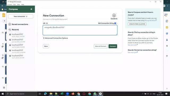Image resolution: width=170 pixels, height=96 pixels.
Task: Open the Connect menu
Action: point(10,5)
